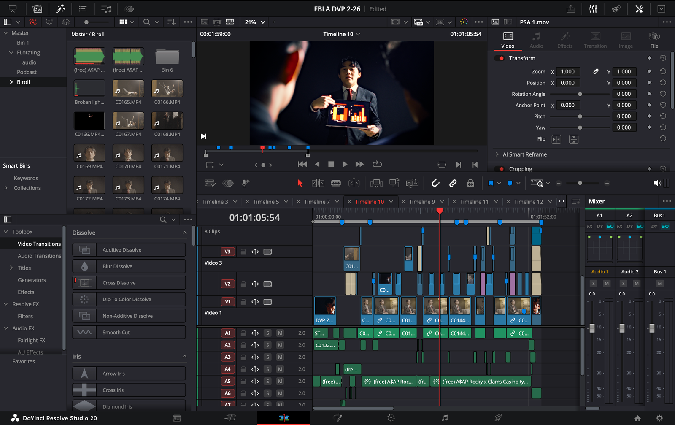
Task: Select Audio Transitions in Toolbox
Action: point(39,256)
